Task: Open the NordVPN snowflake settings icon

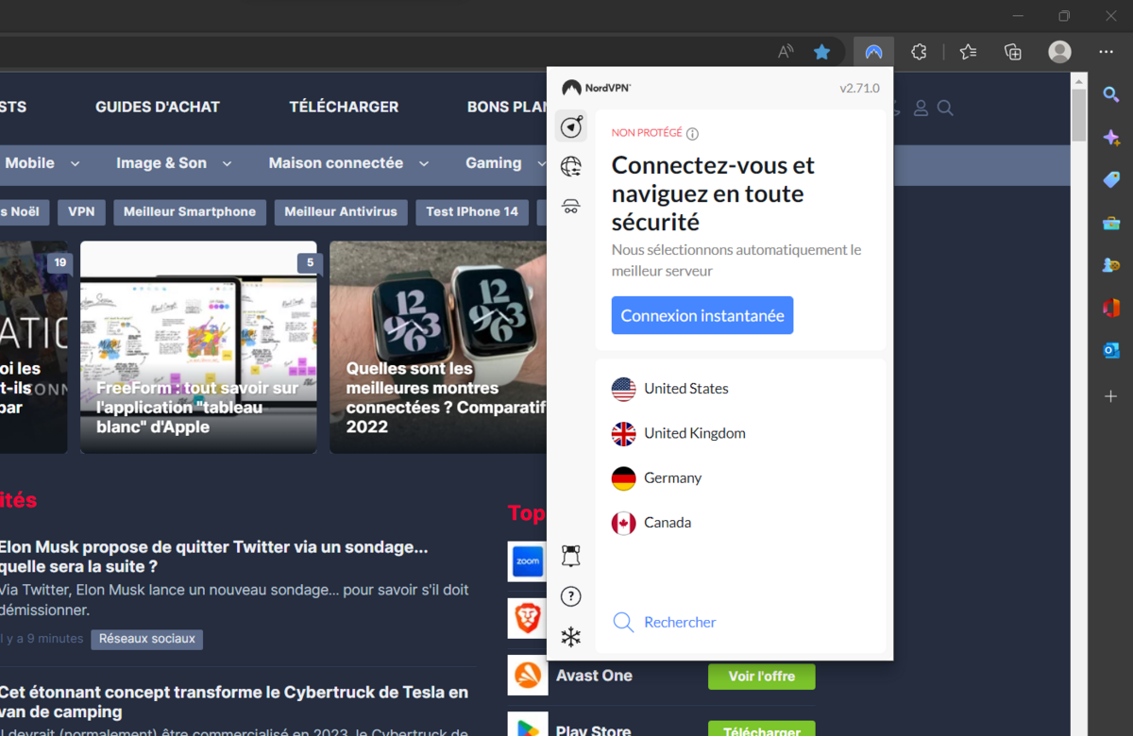Action: click(x=571, y=637)
